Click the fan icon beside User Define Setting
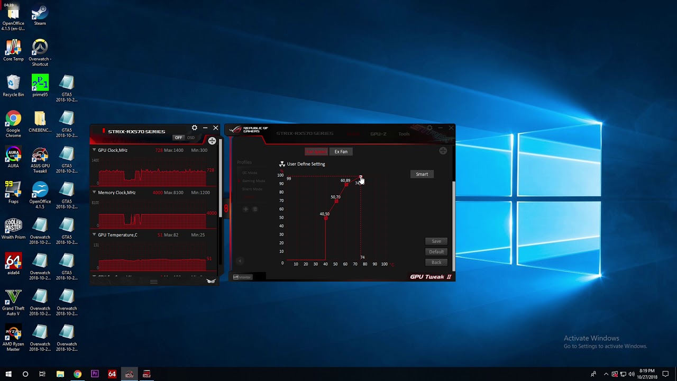The width and height of the screenshot is (677, 381). coord(282,164)
